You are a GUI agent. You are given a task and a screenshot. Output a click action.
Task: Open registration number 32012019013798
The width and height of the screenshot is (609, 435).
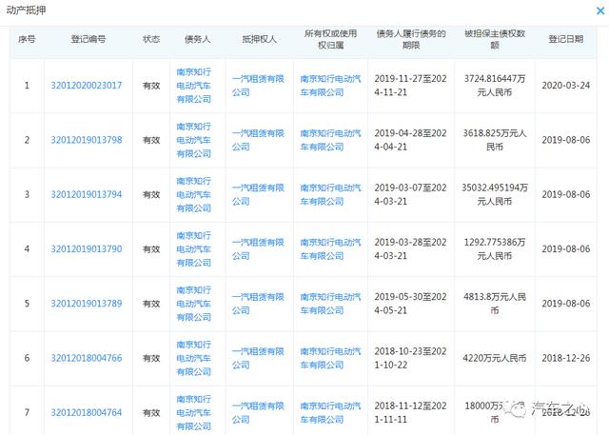(87, 140)
